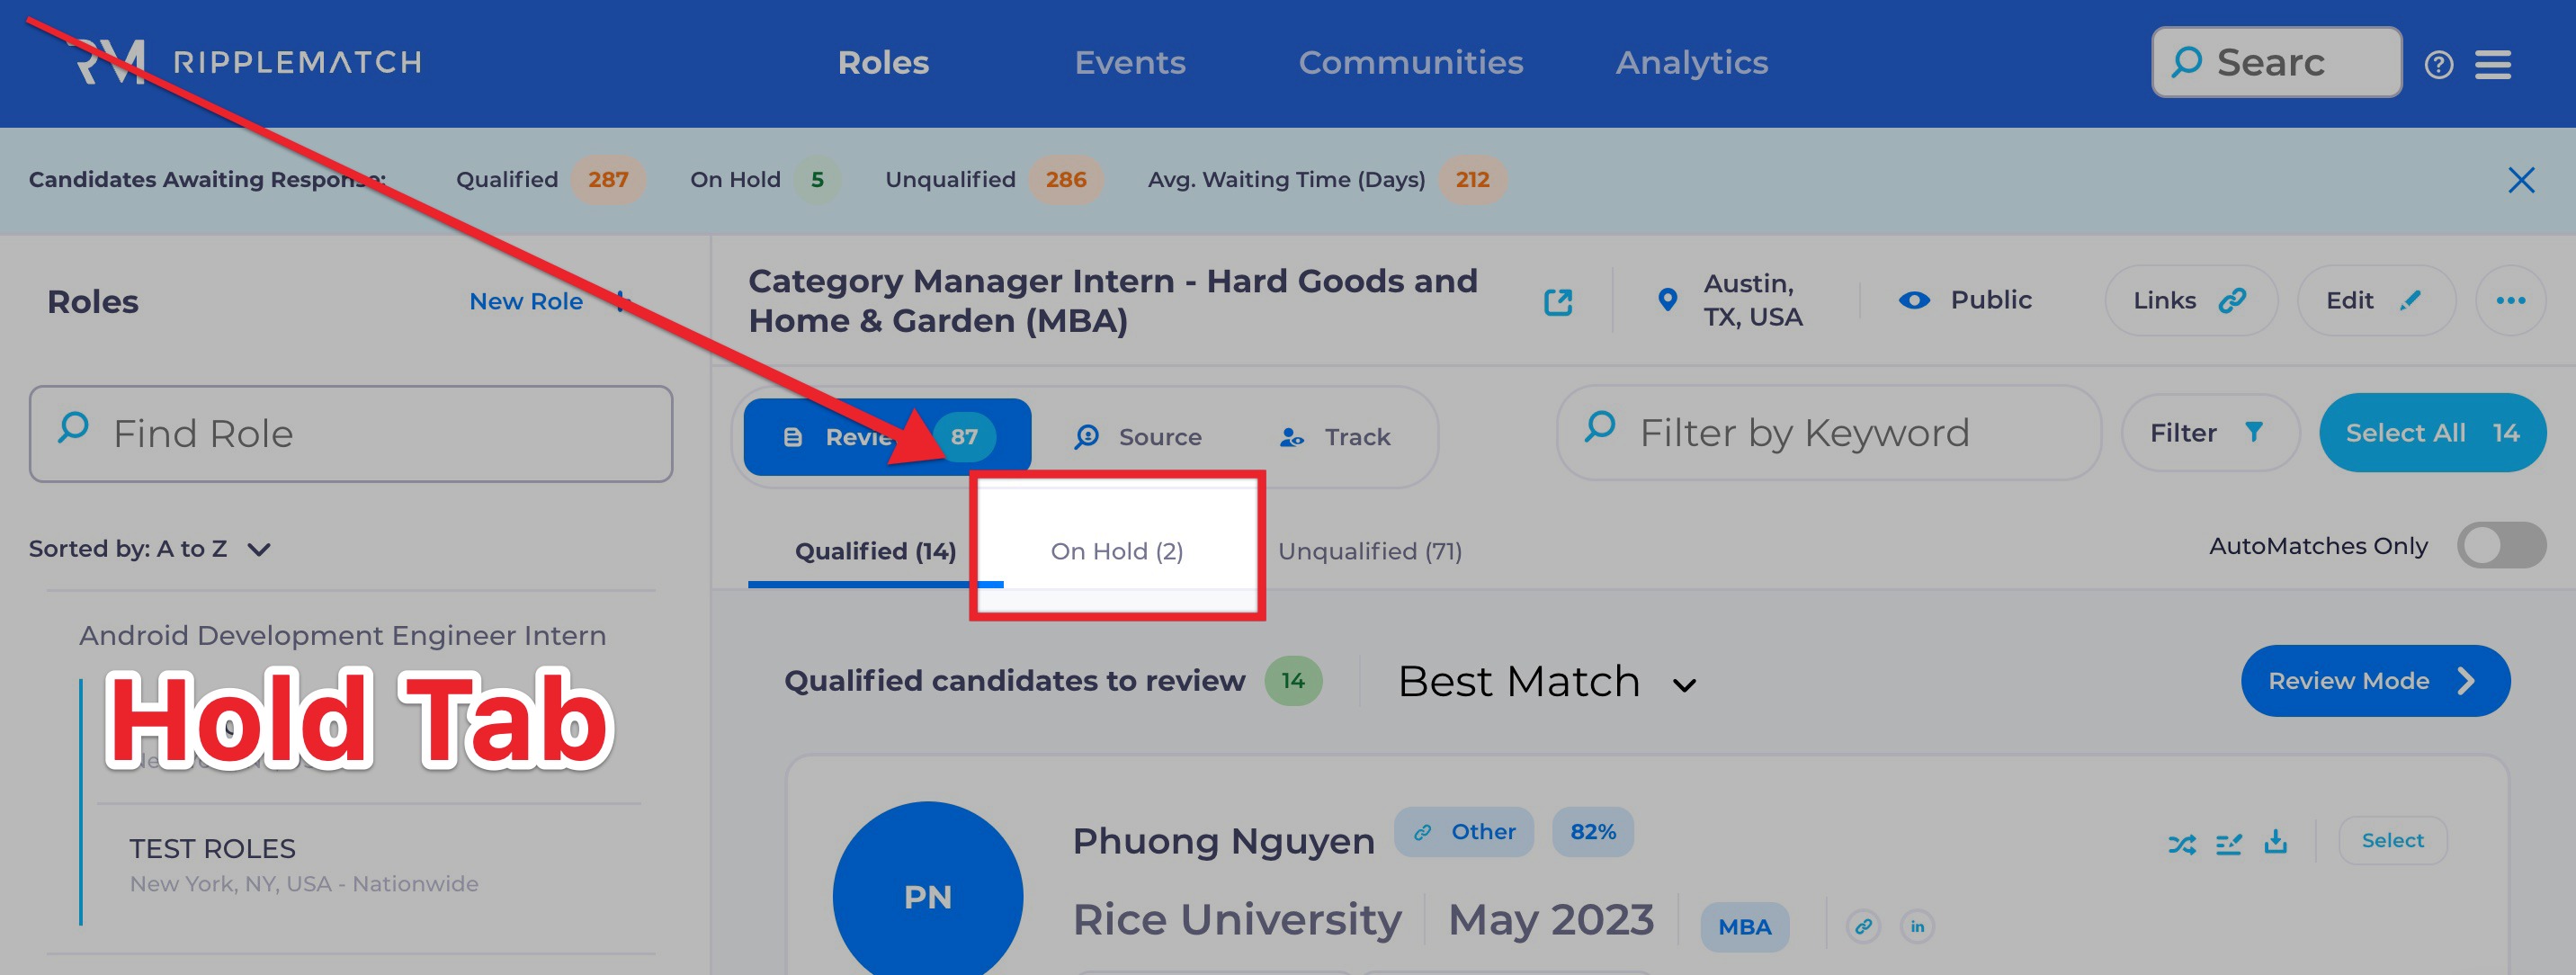Toggle the Public visibility eye icon
The image size is (2576, 975).
[1914, 300]
